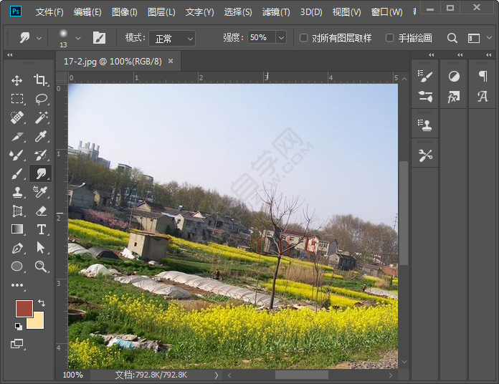
Task: Select the Eraser tool
Action: (x=41, y=211)
